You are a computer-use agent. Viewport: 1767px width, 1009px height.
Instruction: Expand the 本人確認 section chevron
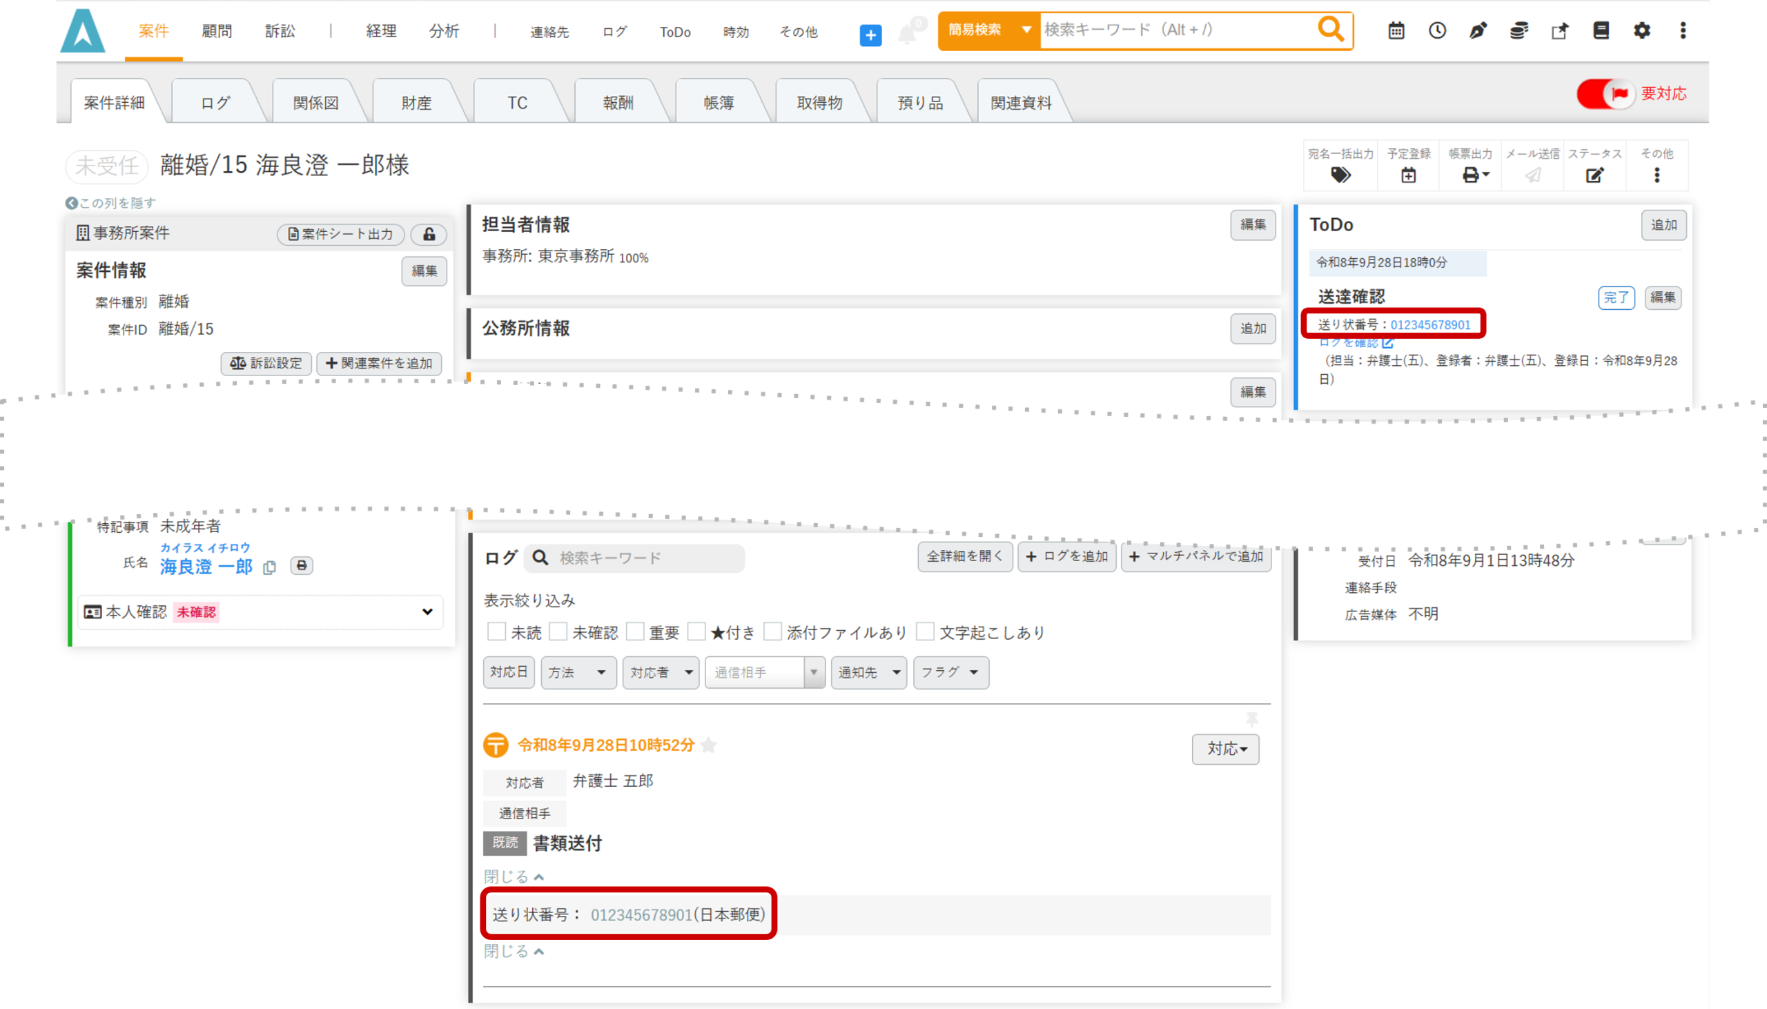tap(427, 611)
